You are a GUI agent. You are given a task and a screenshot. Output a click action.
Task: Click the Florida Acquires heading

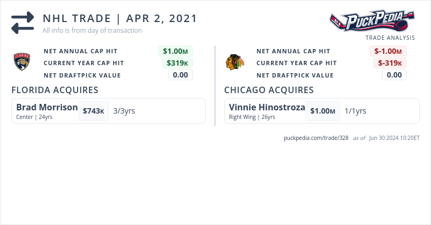(54, 89)
